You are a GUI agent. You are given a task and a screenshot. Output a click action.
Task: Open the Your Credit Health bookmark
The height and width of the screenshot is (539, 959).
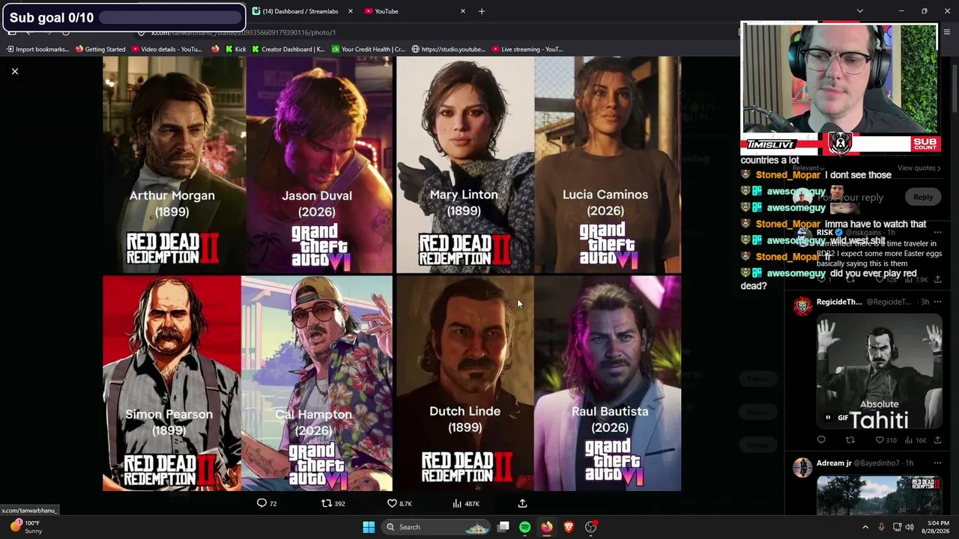pos(368,49)
